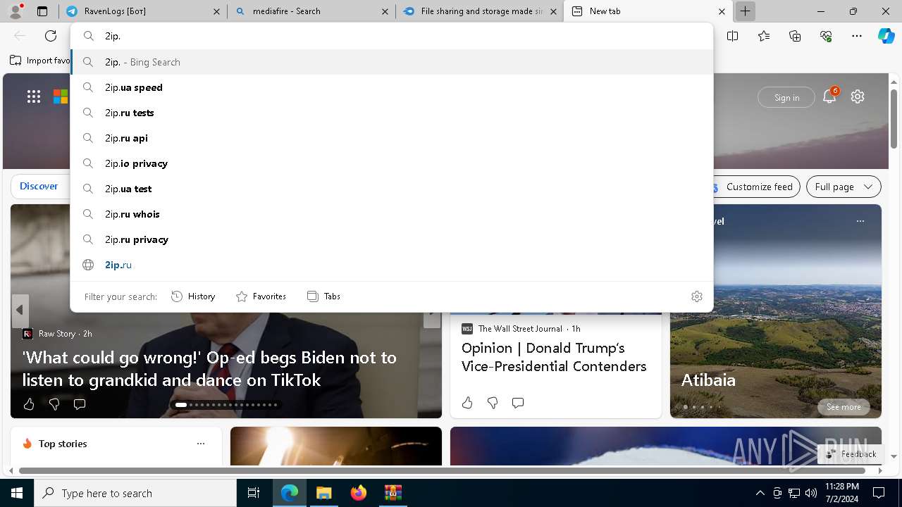Dislike the Raw Story article
This screenshot has width=902, height=507.
54,404
